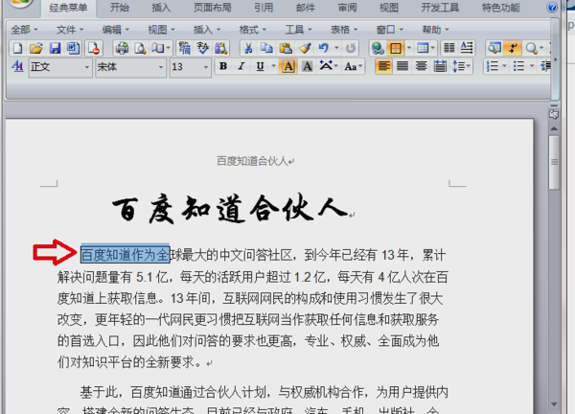
Task: Expand the insert table dropdown
Action: [433, 48]
